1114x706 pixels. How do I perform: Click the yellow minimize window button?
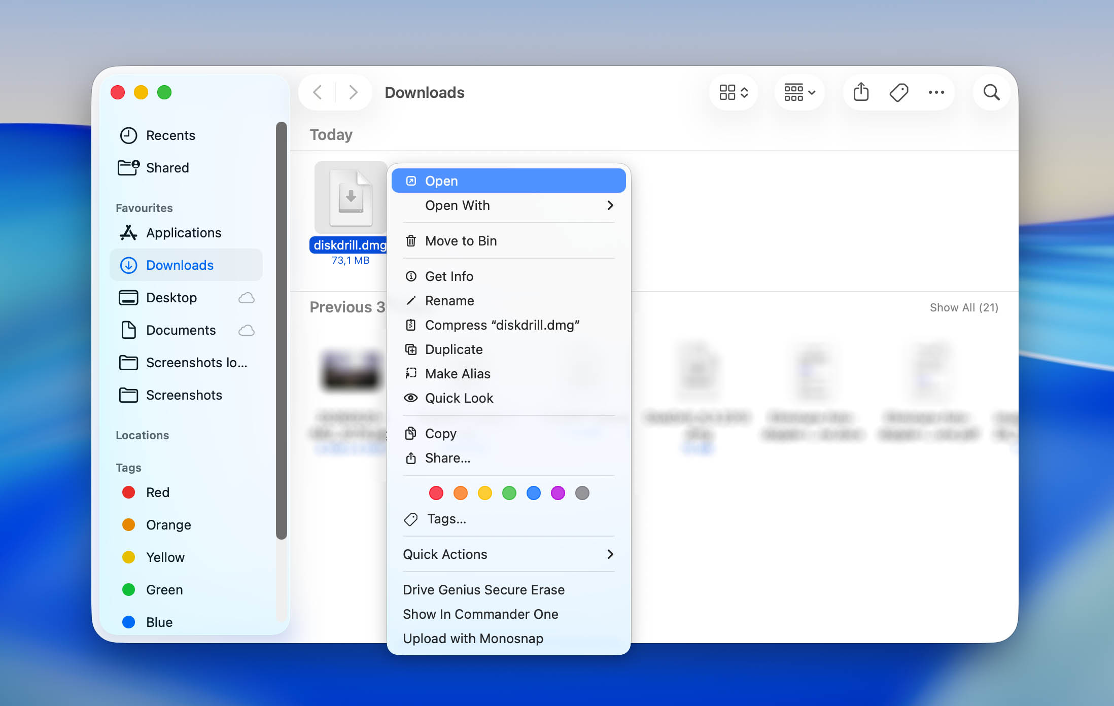(141, 92)
